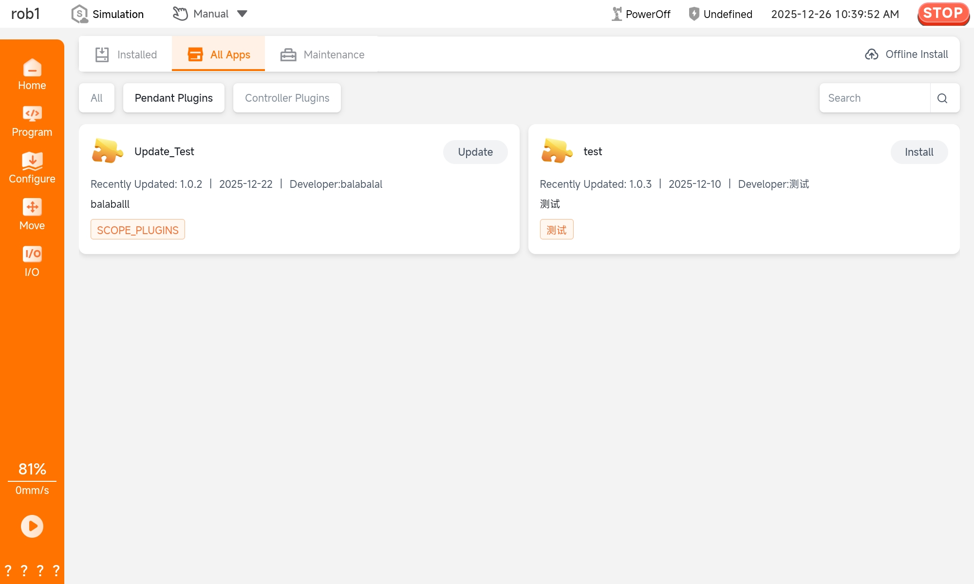Click the Offline Install option
The image size is (974, 584).
coord(906,54)
